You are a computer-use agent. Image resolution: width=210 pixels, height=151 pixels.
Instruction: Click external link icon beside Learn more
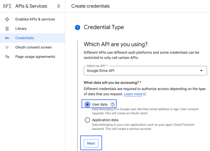coord(145,94)
